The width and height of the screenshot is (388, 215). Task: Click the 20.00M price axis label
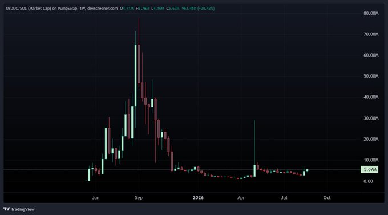pos(371,139)
